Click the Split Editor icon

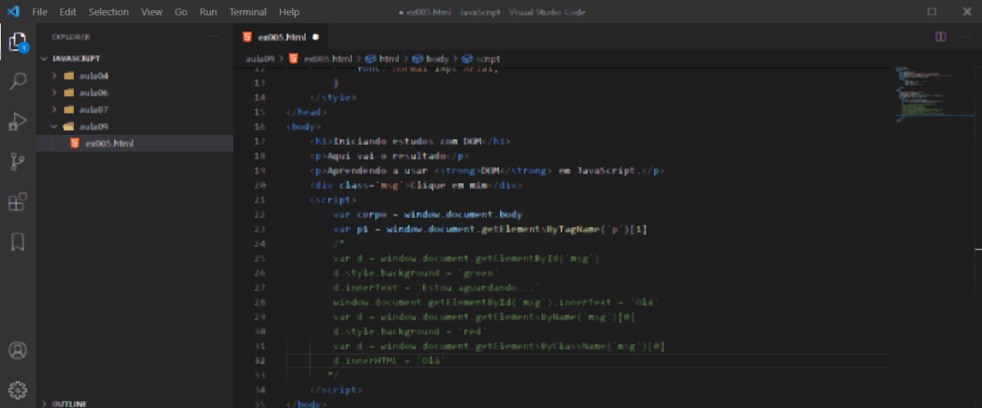(x=940, y=37)
